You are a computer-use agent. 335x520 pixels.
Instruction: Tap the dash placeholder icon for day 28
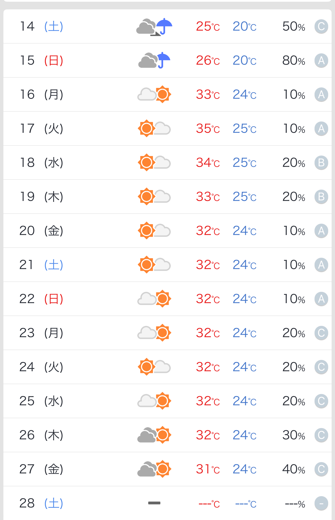(154, 503)
